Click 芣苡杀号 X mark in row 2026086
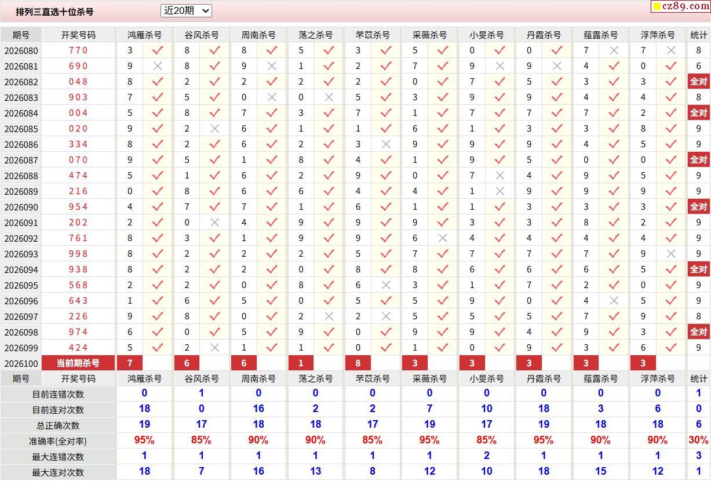The height and width of the screenshot is (481, 711). 386,144
